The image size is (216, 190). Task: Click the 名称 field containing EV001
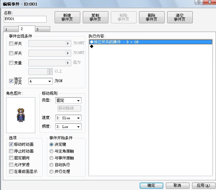(25, 19)
